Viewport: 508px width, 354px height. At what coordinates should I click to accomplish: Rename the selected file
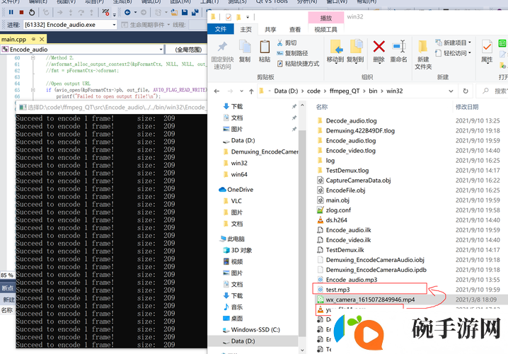[x=398, y=51]
